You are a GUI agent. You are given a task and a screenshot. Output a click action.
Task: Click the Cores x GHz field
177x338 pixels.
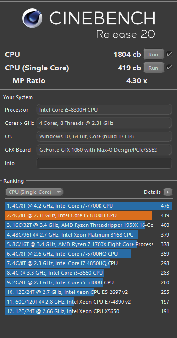click(x=104, y=123)
